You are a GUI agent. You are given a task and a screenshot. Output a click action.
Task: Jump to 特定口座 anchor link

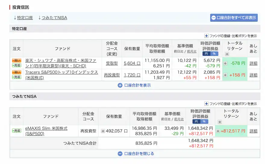pos(25,18)
